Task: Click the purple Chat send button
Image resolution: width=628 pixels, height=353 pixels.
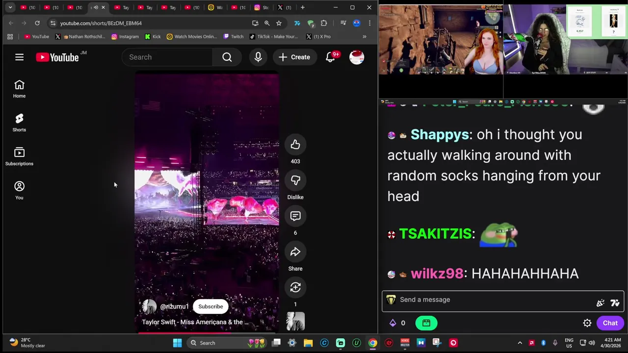Action: (x=610, y=323)
